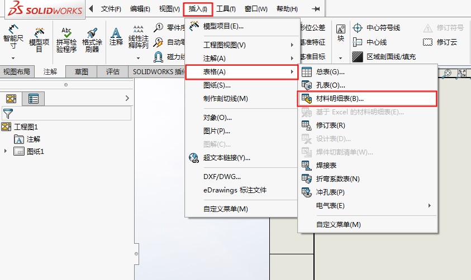Screen dimensions: 471x280
Task: Select DXF/DWG menu entry
Action: (242, 177)
